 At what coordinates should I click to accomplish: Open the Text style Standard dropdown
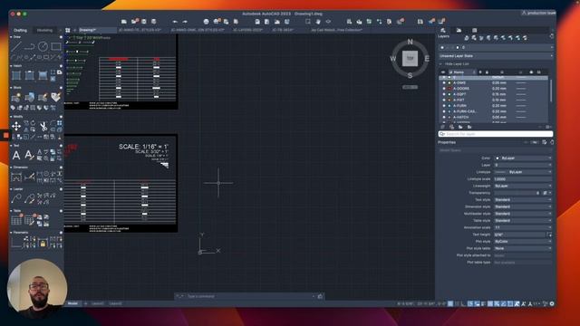(523, 200)
